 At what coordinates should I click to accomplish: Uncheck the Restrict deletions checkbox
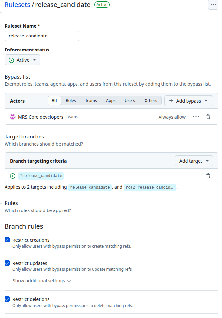pyautogui.click(x=7, y=299)
